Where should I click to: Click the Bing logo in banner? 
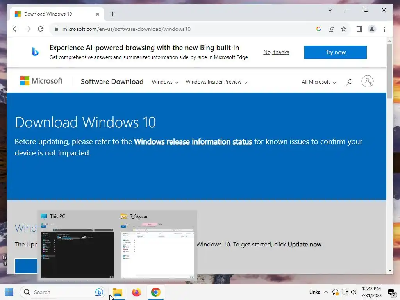pos(35,52)
